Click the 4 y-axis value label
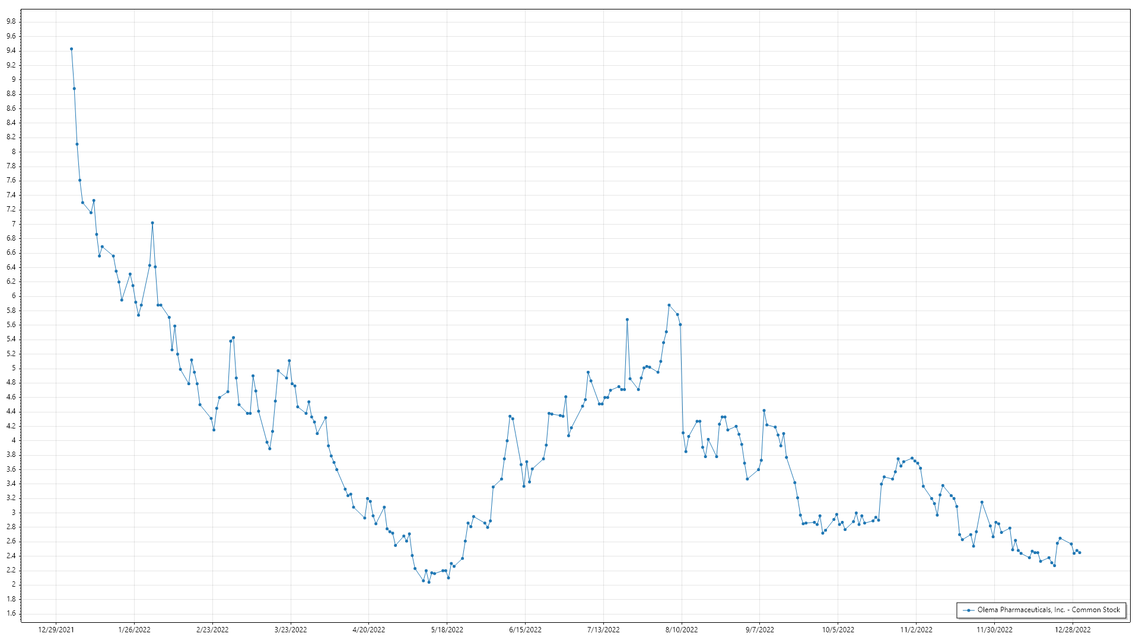 point(14,441)
